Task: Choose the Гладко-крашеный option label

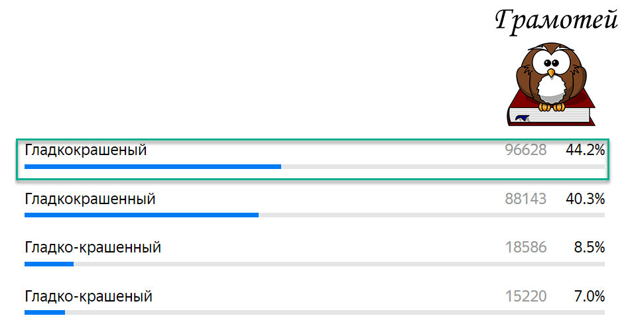Action: coord(88,296)
